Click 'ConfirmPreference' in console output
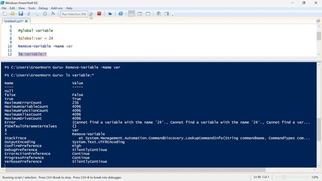322x181 pixels. tap(23, 146)
